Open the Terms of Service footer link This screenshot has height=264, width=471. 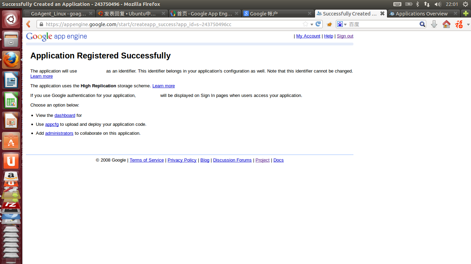(x=147, y=160)
